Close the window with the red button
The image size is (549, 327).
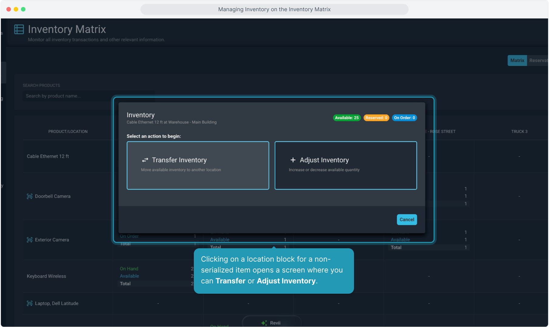point(8,9)
